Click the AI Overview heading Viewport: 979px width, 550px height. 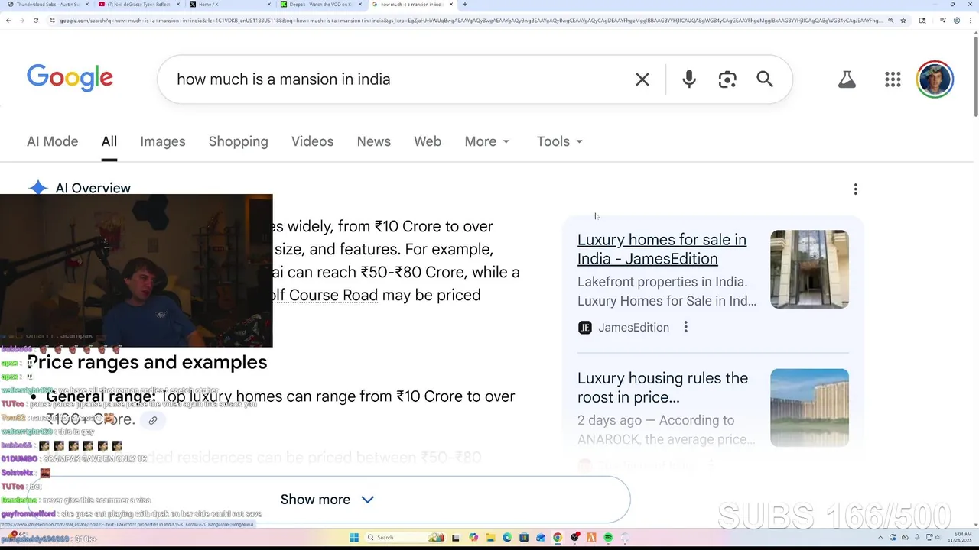pos(93,188)
